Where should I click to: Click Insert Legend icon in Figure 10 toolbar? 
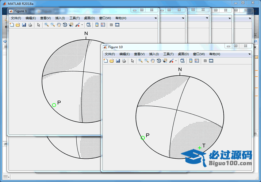tap(197, 61)
